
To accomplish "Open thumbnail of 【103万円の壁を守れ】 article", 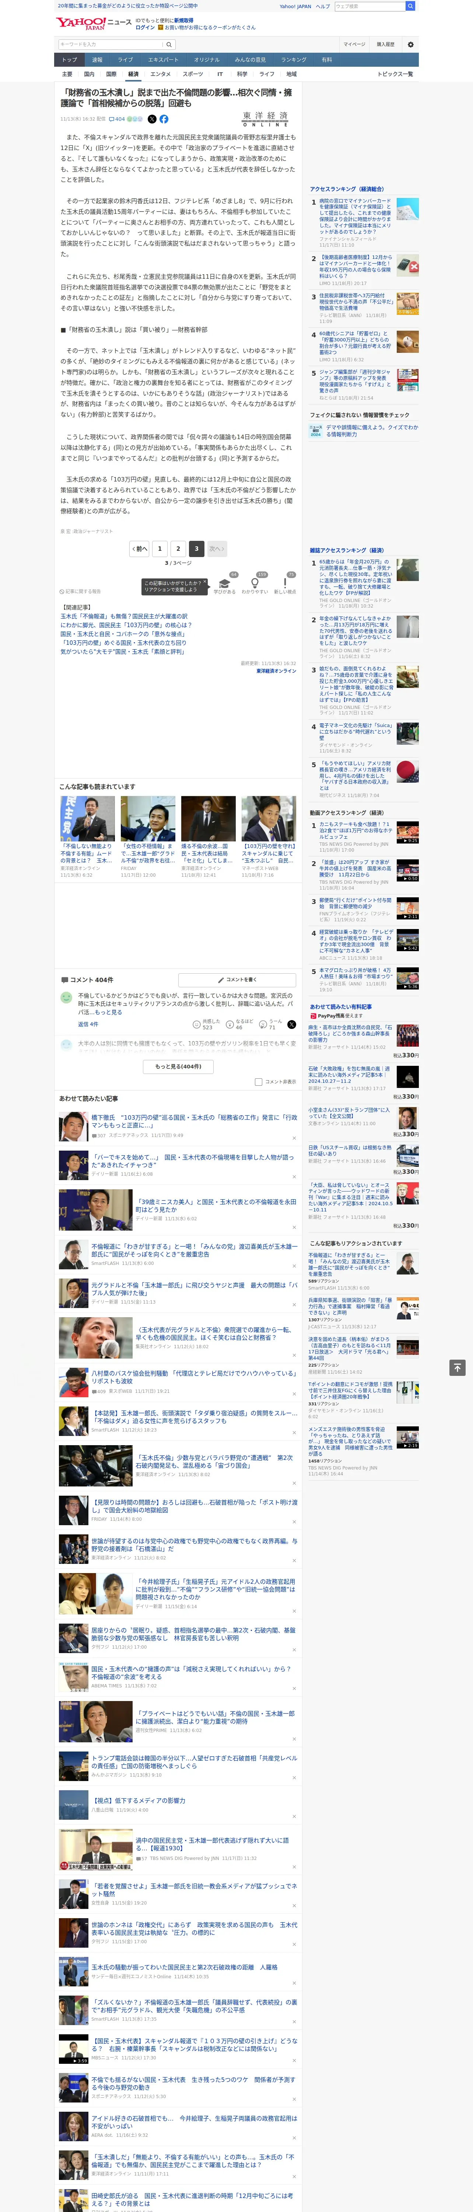I will [x=269, y=818].
